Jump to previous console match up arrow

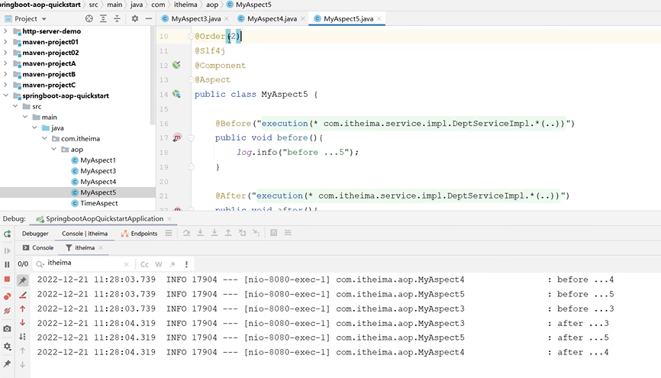point(23,309)
